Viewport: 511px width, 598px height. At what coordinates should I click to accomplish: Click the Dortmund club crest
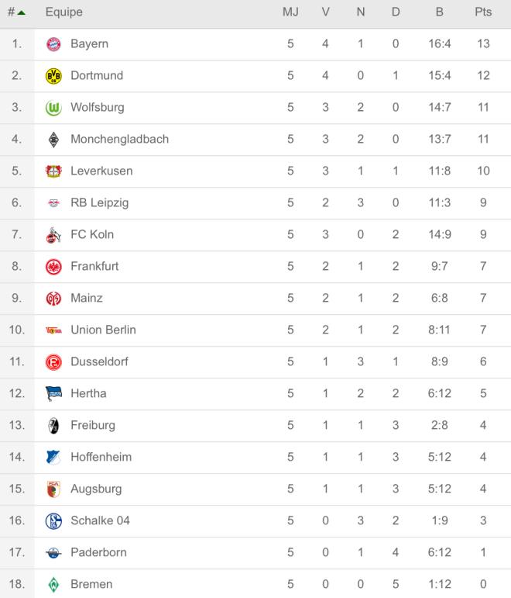pyautogui.click(x=53, y=76)
